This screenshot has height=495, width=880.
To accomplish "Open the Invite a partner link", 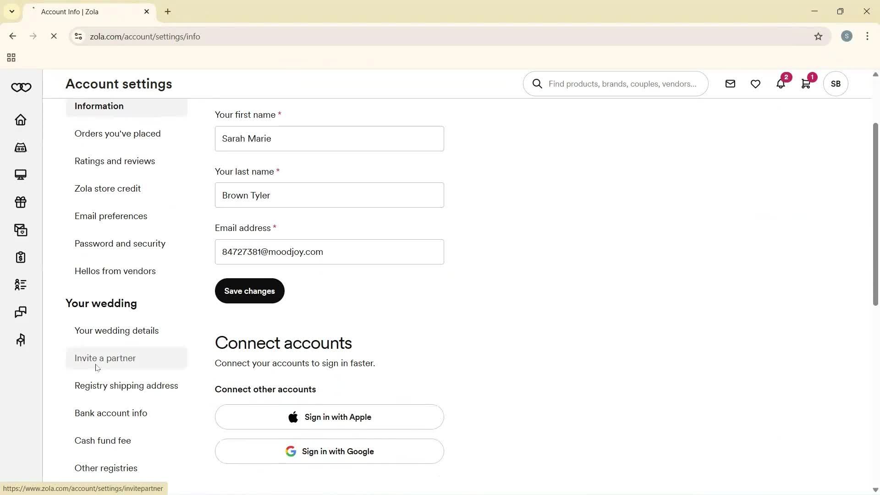I will [104, 358].
